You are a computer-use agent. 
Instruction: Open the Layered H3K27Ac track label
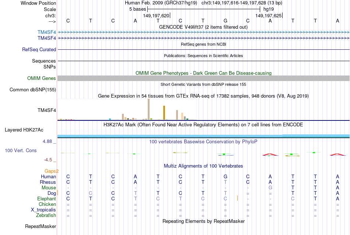point(24,130)
